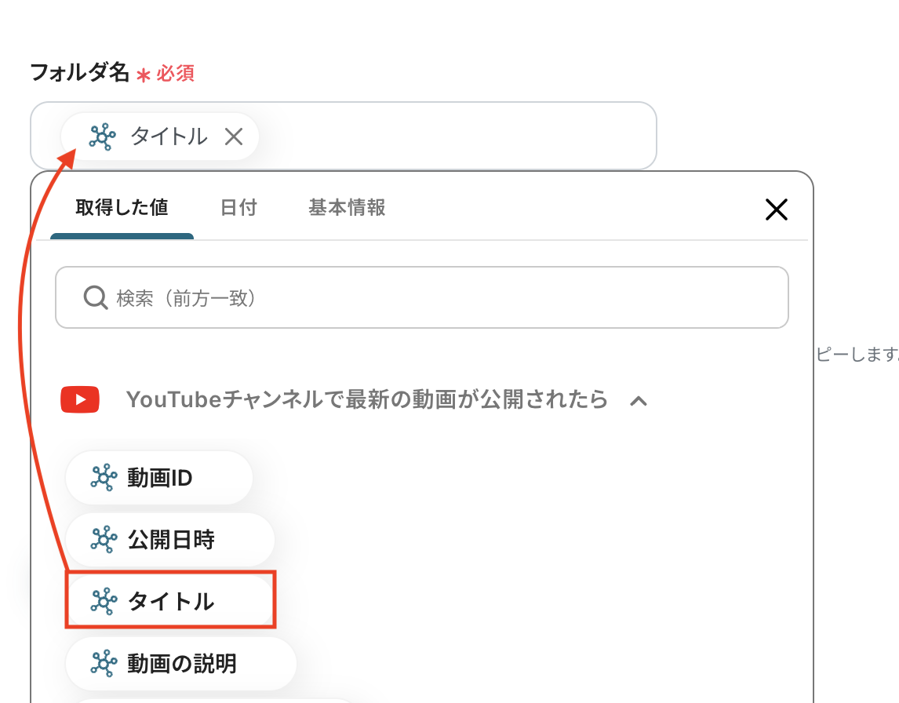
Task: Select the 基本情報 tab
Action: [347, 208]
